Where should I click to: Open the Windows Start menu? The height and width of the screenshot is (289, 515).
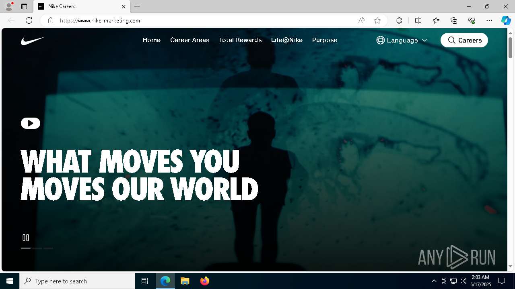[10, 281]
